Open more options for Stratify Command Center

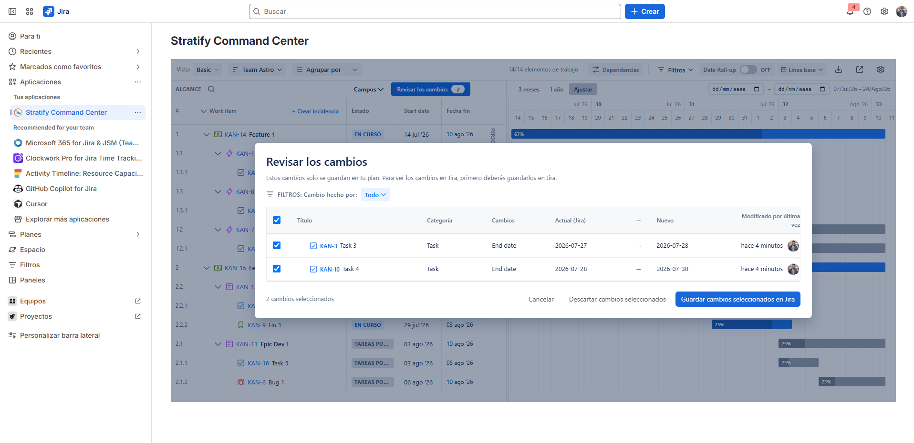coord(138,112)
